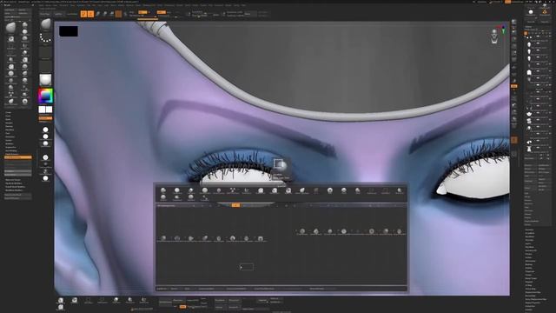The image size is (556, 313).
Task: Activate the Scale tool in top shelf
Action: pyautogui.click(x=105, y=14)
